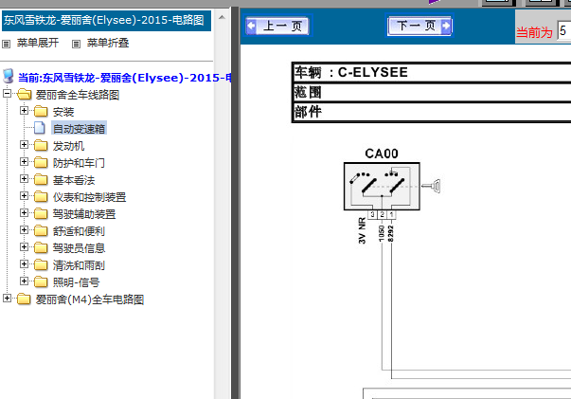
Task: Click the 范围 table row
Action: tap(432, 92)
